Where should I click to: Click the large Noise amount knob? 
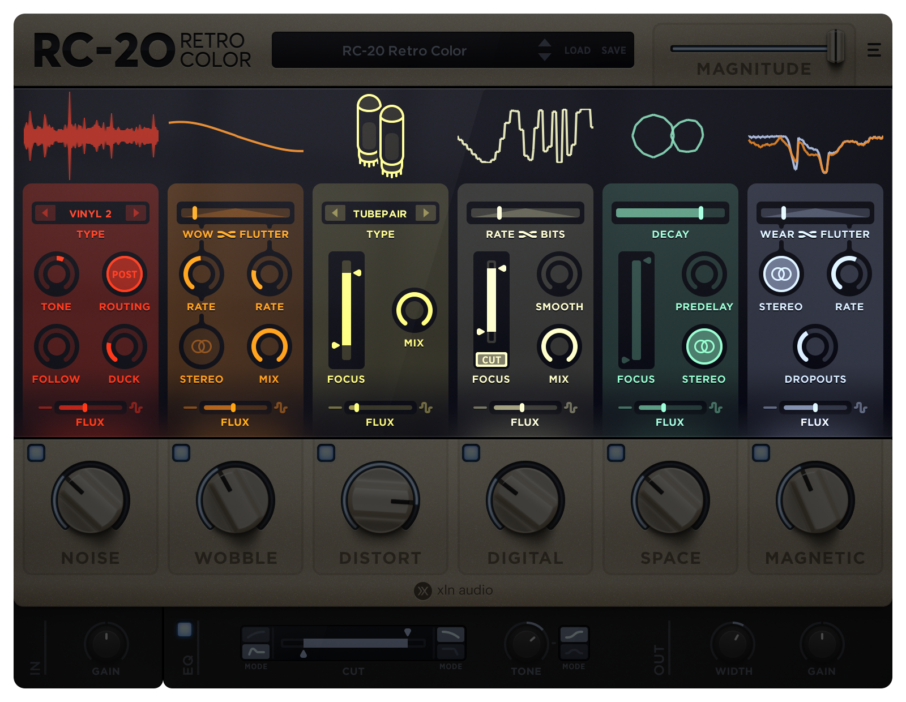[x=91, y=499]
